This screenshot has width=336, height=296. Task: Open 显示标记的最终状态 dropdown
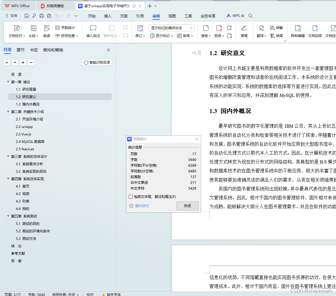pyautogui.click(x=171, y=28)
